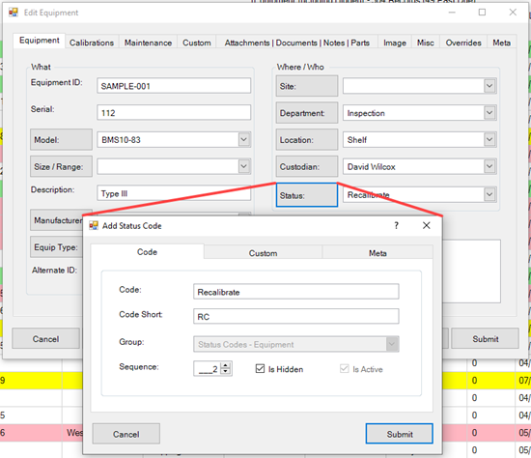Click the Serial field showing 112
This screenshot has width=531, height=458.
point(174,112)
